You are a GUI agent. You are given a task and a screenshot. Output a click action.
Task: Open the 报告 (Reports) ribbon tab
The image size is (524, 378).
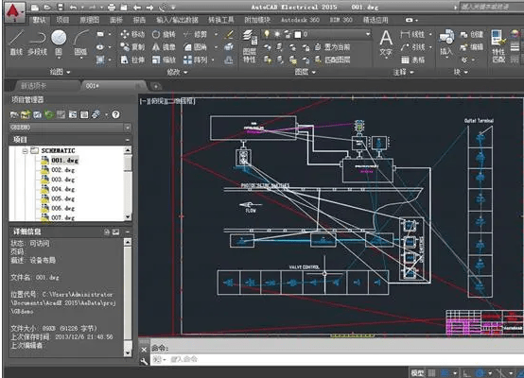tap(139, 20)
